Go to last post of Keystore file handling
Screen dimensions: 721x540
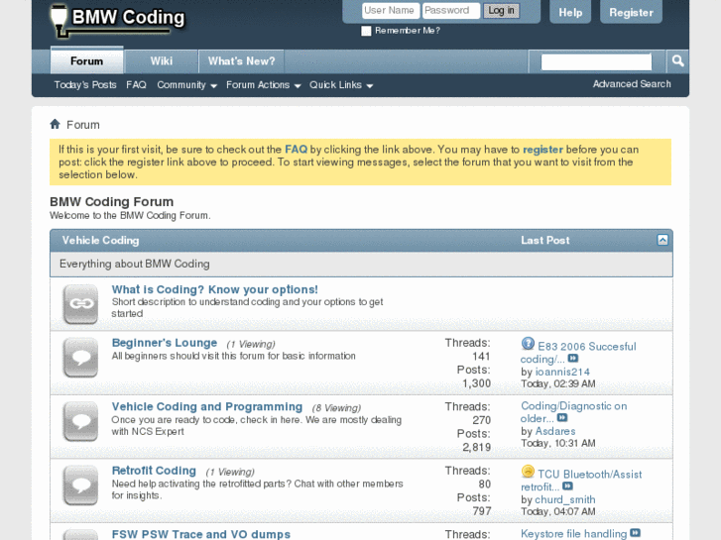[635, 533]
